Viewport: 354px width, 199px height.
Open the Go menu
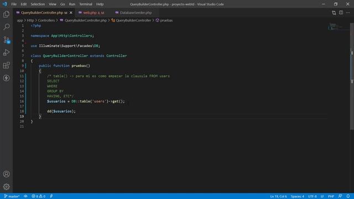pyautogui.click(x=63, y=4)
